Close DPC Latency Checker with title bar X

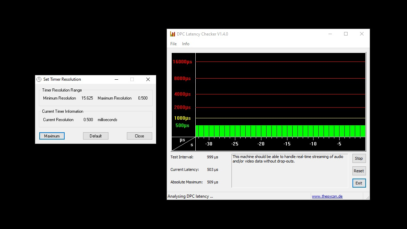pos(362,34)
